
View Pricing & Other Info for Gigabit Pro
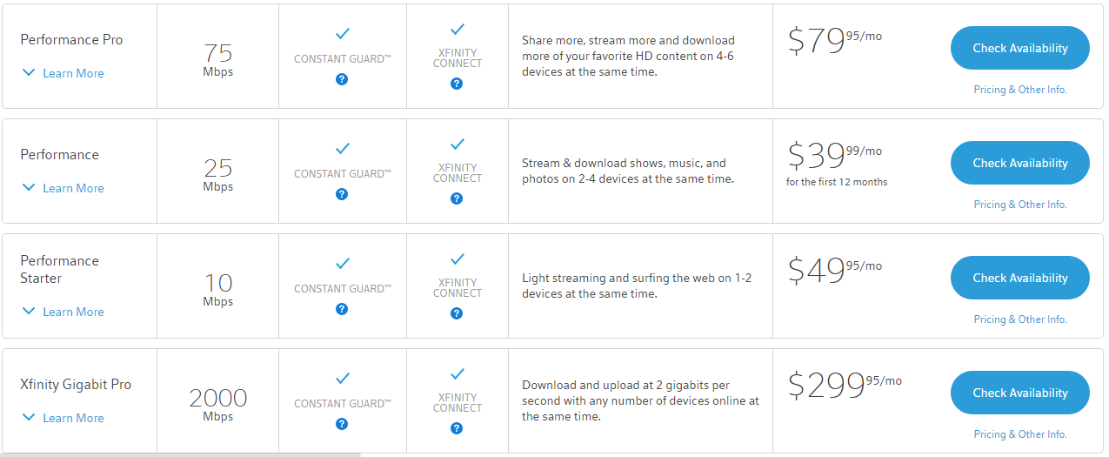click(x=1019, y=434)
